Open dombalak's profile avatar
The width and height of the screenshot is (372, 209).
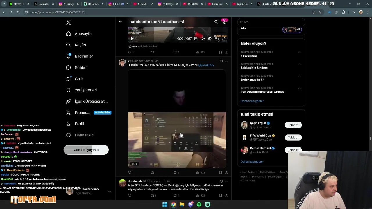click(122, 183)
